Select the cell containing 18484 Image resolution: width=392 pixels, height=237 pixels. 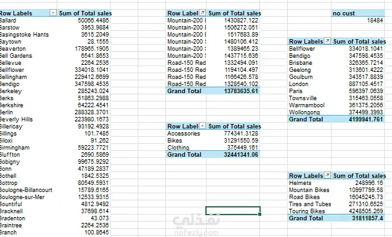click(358, 21)
